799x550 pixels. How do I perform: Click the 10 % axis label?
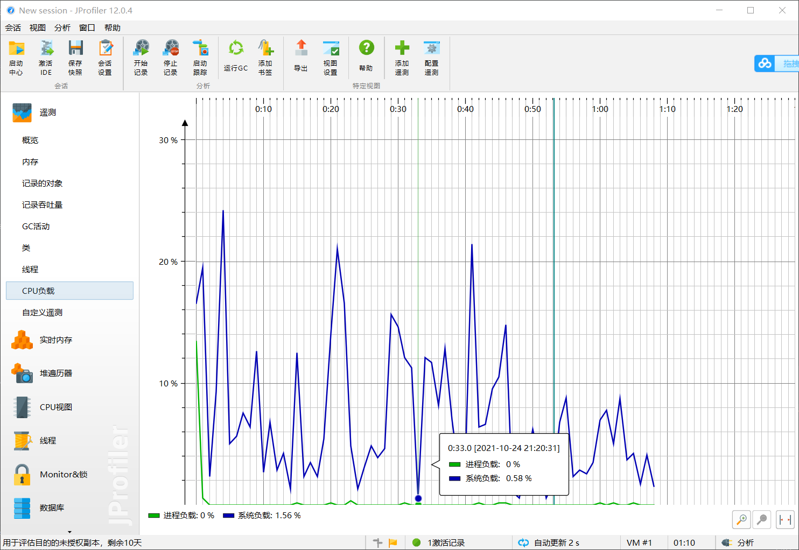click(168, 384)
